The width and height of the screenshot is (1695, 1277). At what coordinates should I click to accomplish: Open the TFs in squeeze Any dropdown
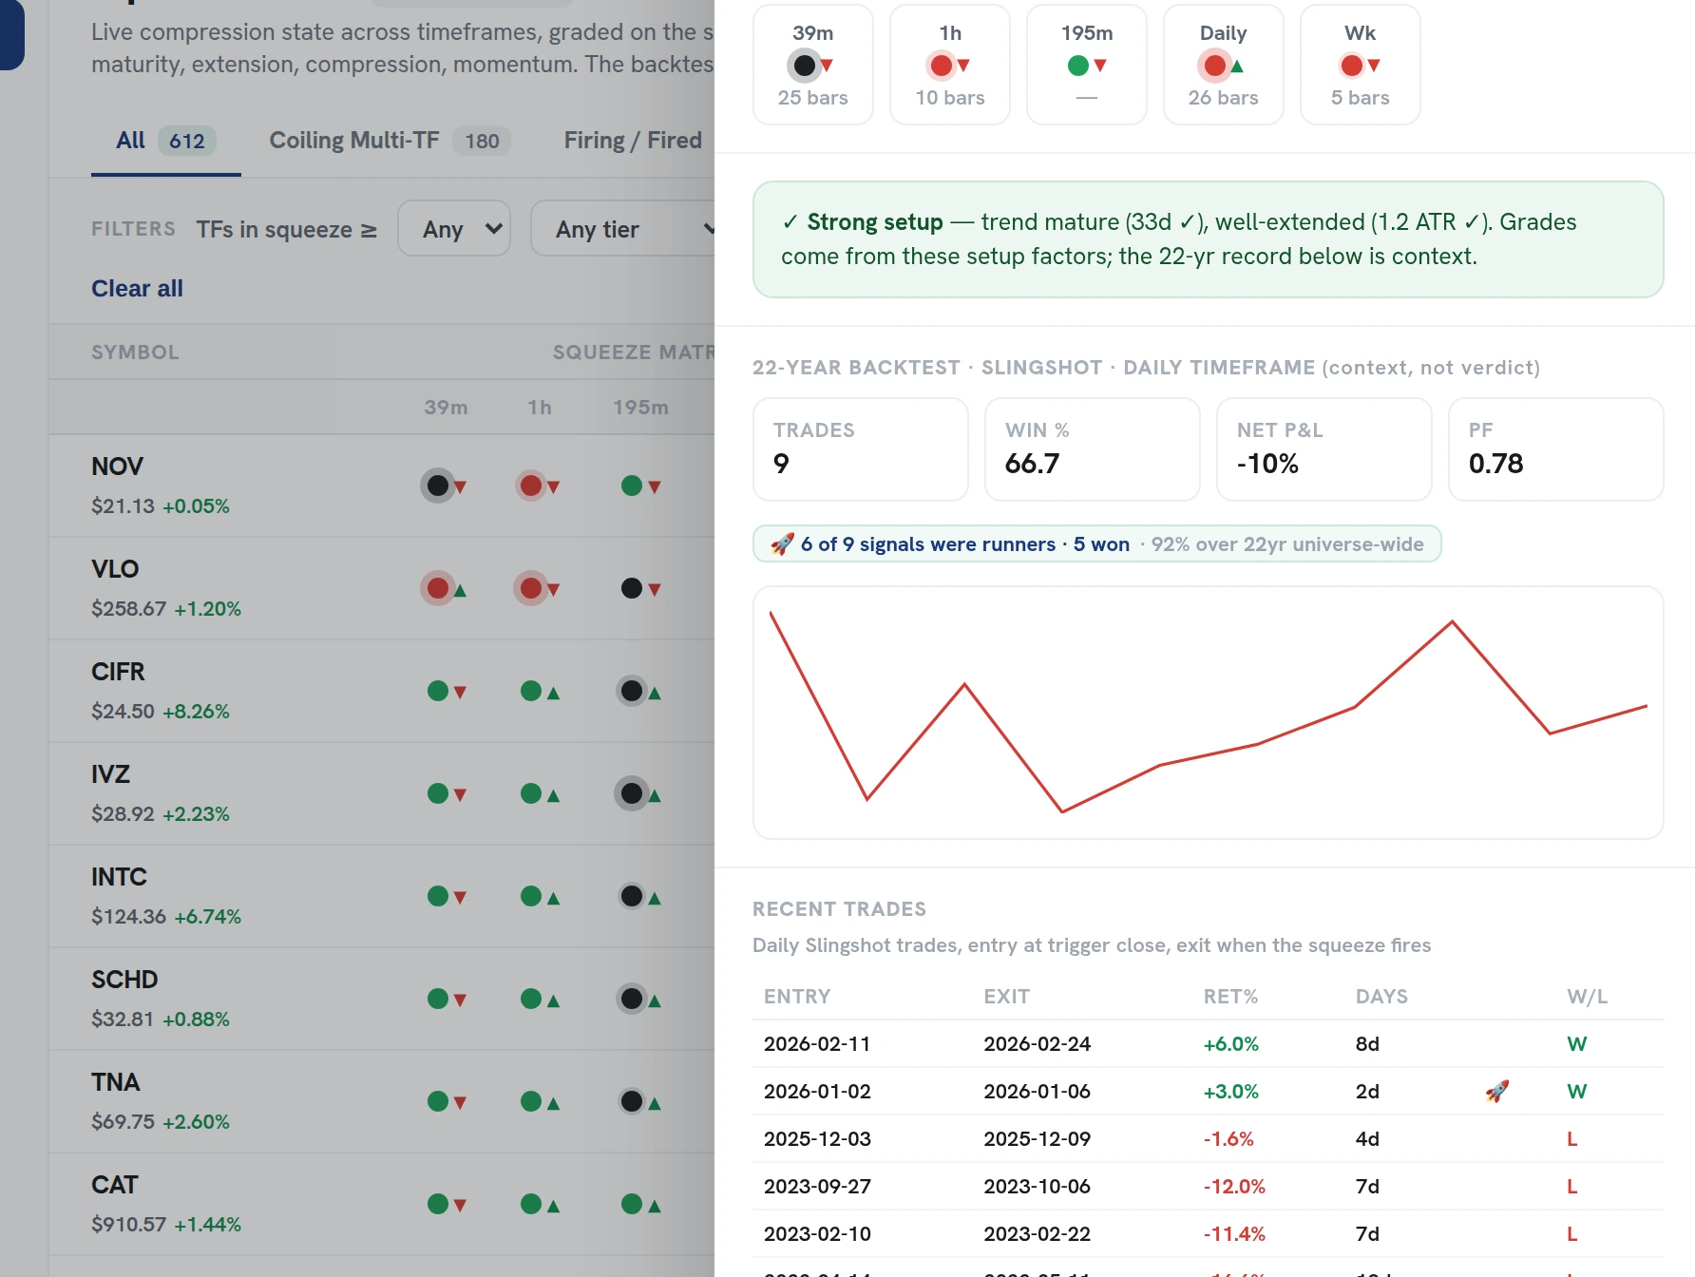tap(454, 228)
